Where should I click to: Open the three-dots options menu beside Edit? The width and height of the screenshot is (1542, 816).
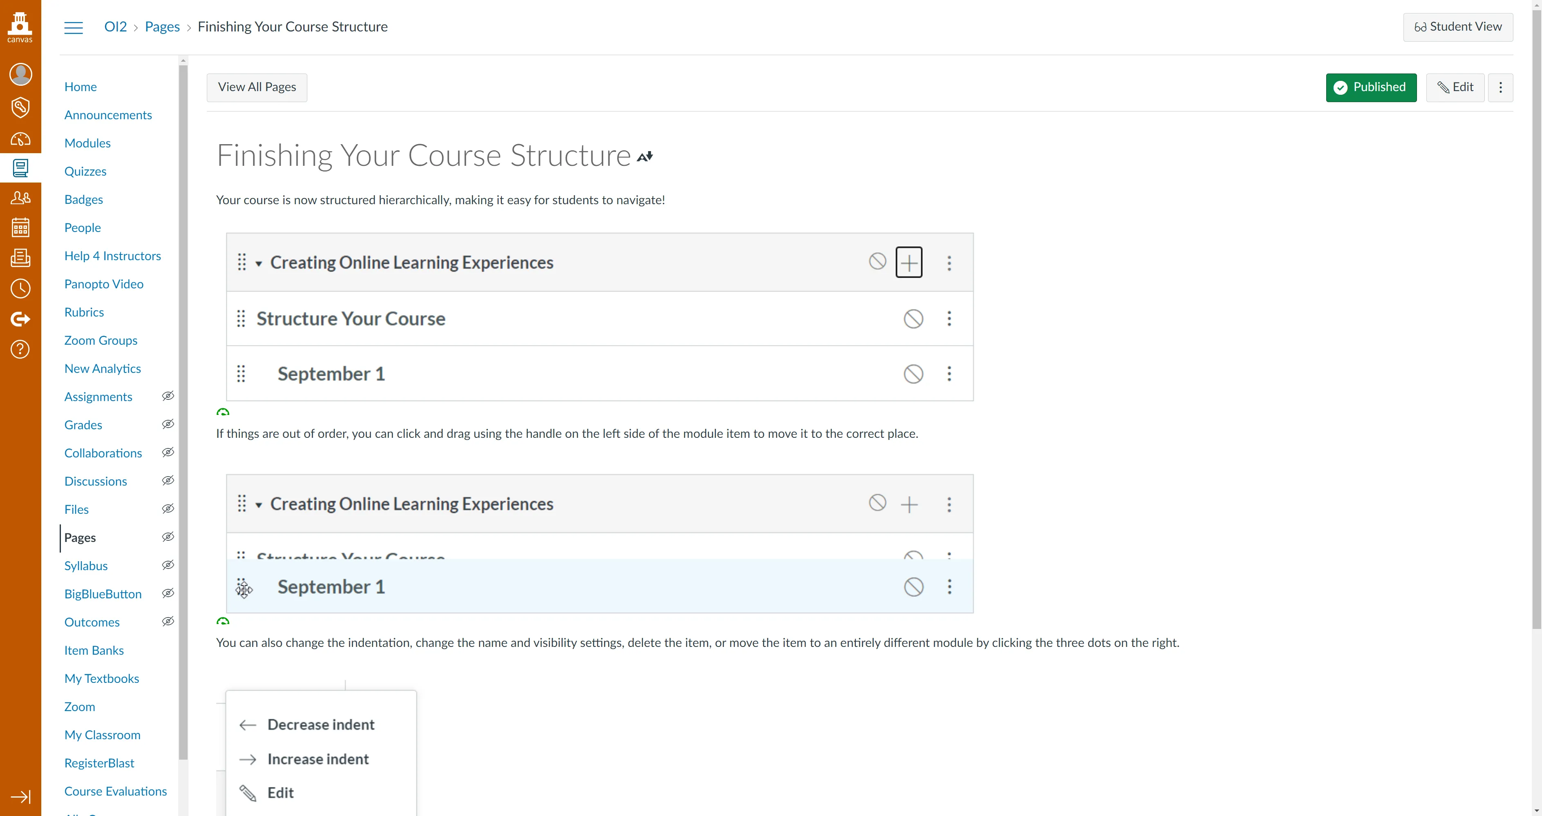1500,87
